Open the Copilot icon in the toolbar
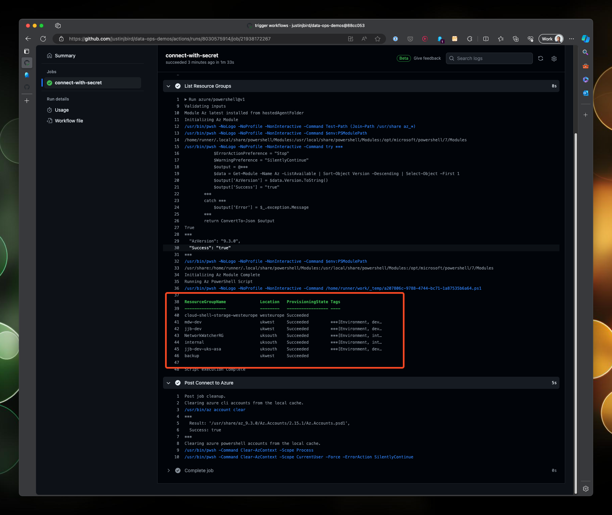The image size is (612, 515). click(586, 39)
